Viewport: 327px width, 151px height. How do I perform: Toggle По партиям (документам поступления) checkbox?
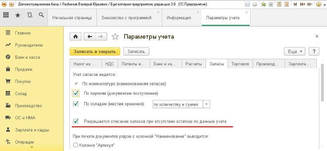[76, 93]
